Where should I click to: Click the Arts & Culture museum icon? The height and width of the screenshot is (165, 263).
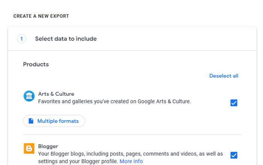(x=29, y=96)
